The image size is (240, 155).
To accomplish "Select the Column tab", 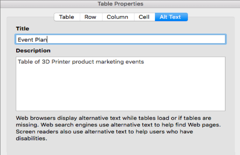I will [117, 17].
